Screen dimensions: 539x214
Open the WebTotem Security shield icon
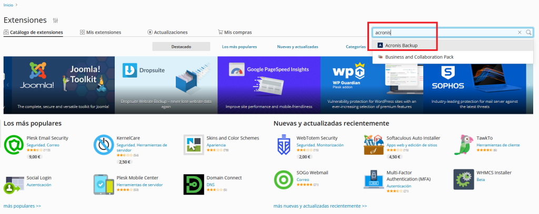(x=284, y=145)
